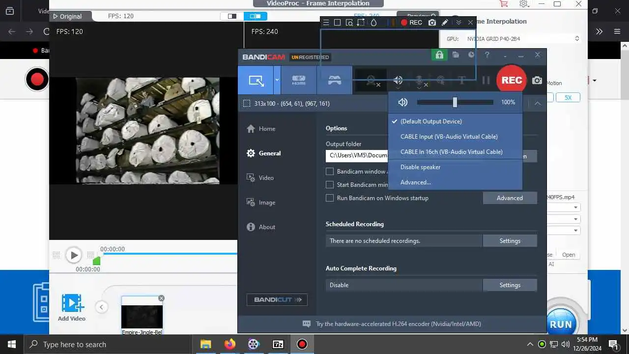Select 5X motion option in VideoProc
The image size is (629, 354).
click(568, 97)
